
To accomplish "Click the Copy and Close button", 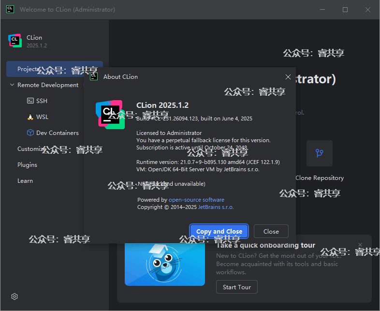I will tap(219, 231).
